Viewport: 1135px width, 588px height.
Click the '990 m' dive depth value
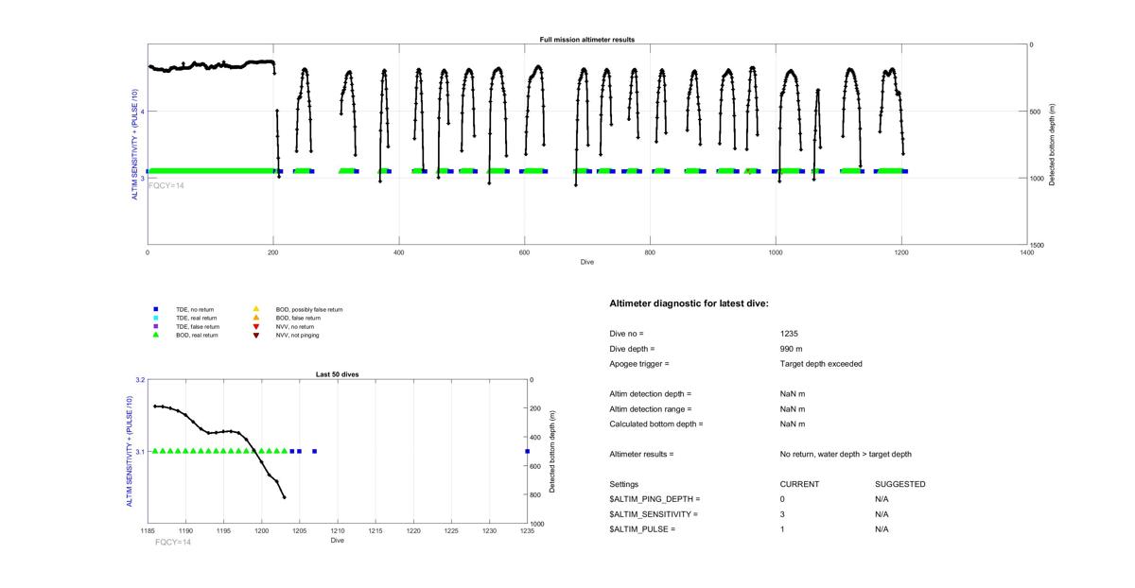(x=791, y=349)
